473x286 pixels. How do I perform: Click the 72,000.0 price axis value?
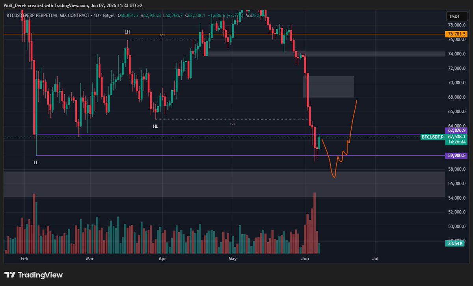pos(457,68)
